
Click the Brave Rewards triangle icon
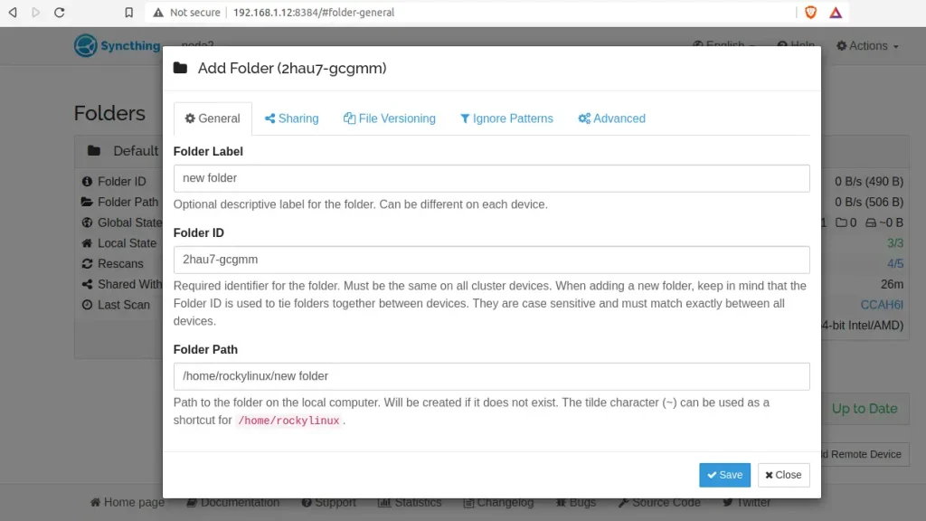coord(836,13)
